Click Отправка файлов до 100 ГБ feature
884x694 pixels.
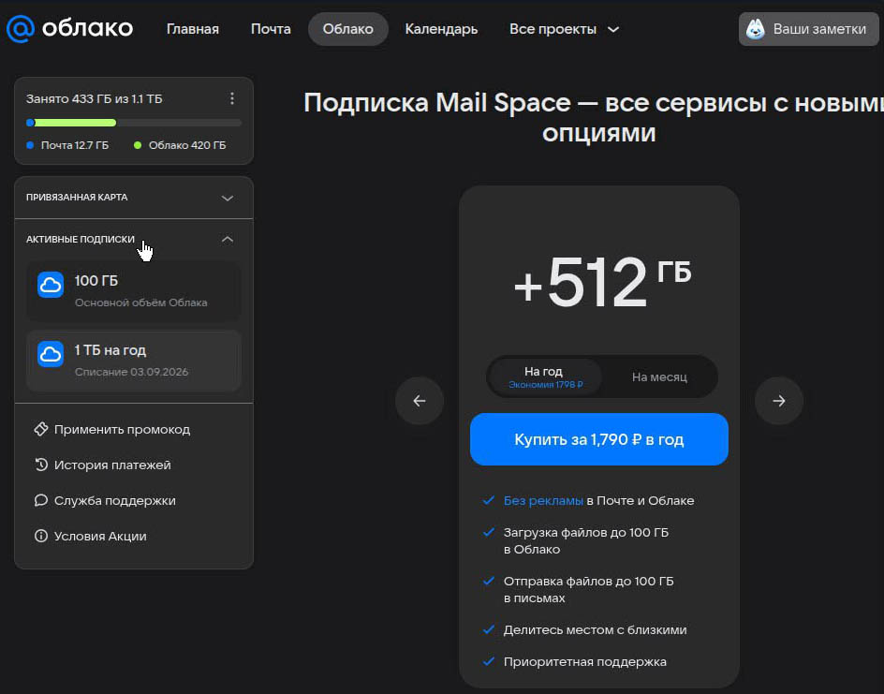click(x=589, y=589)
